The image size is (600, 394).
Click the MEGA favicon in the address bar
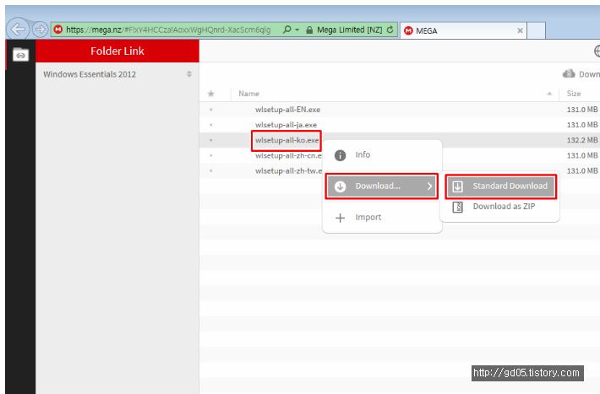point(58,30)
